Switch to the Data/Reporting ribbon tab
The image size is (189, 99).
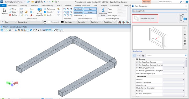47,5
